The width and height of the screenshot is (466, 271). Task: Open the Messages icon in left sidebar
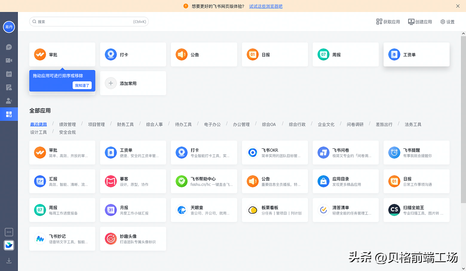(9, 47)
